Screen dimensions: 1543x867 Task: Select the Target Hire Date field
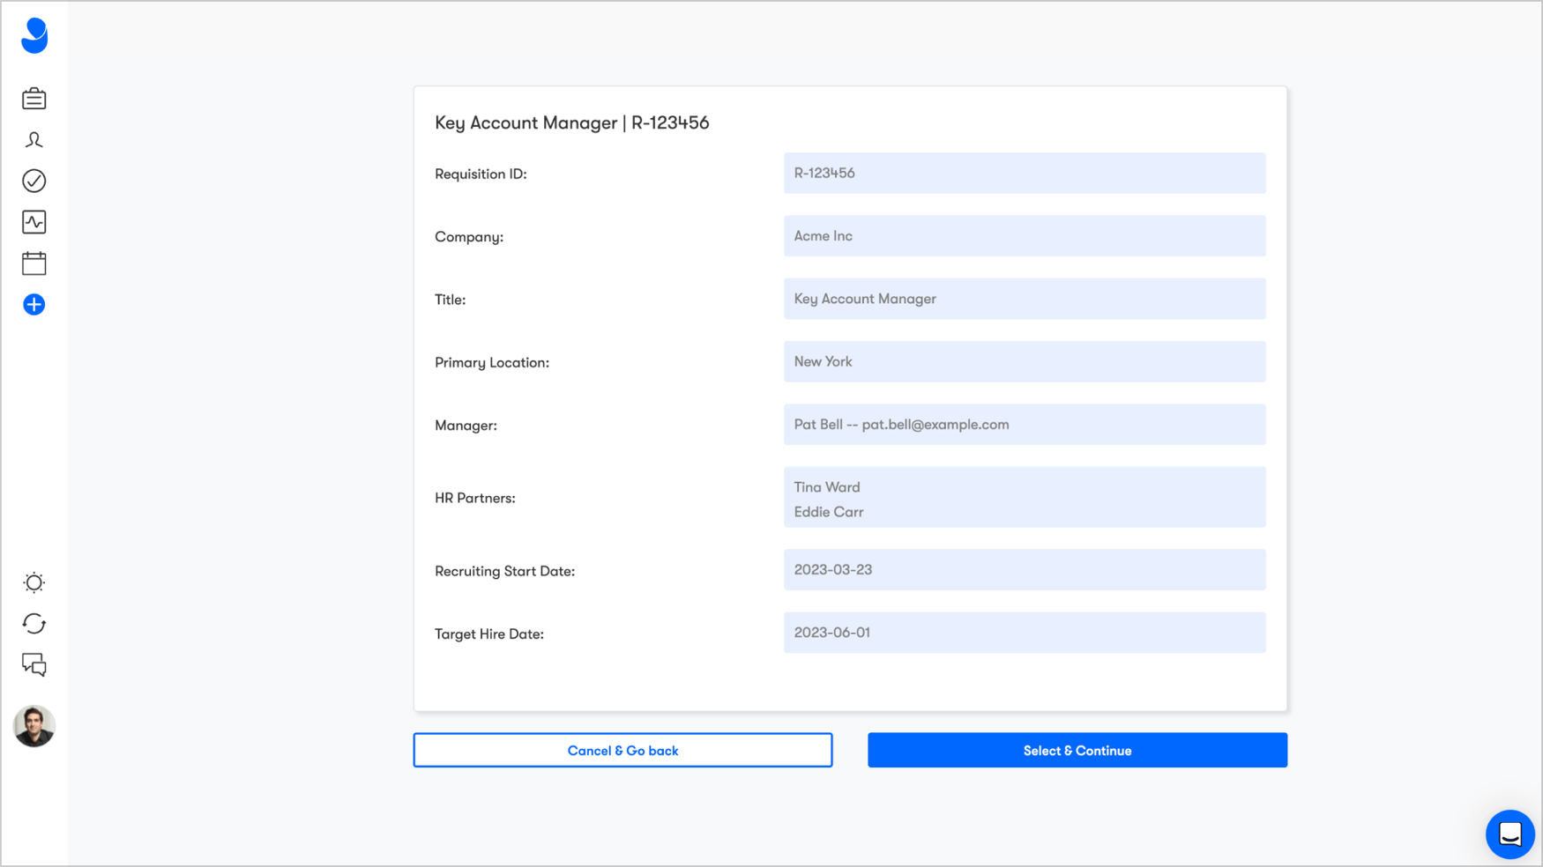(x=1024, y=632)
